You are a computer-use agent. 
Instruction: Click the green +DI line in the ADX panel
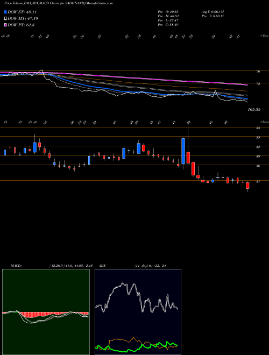click(136, 350)
